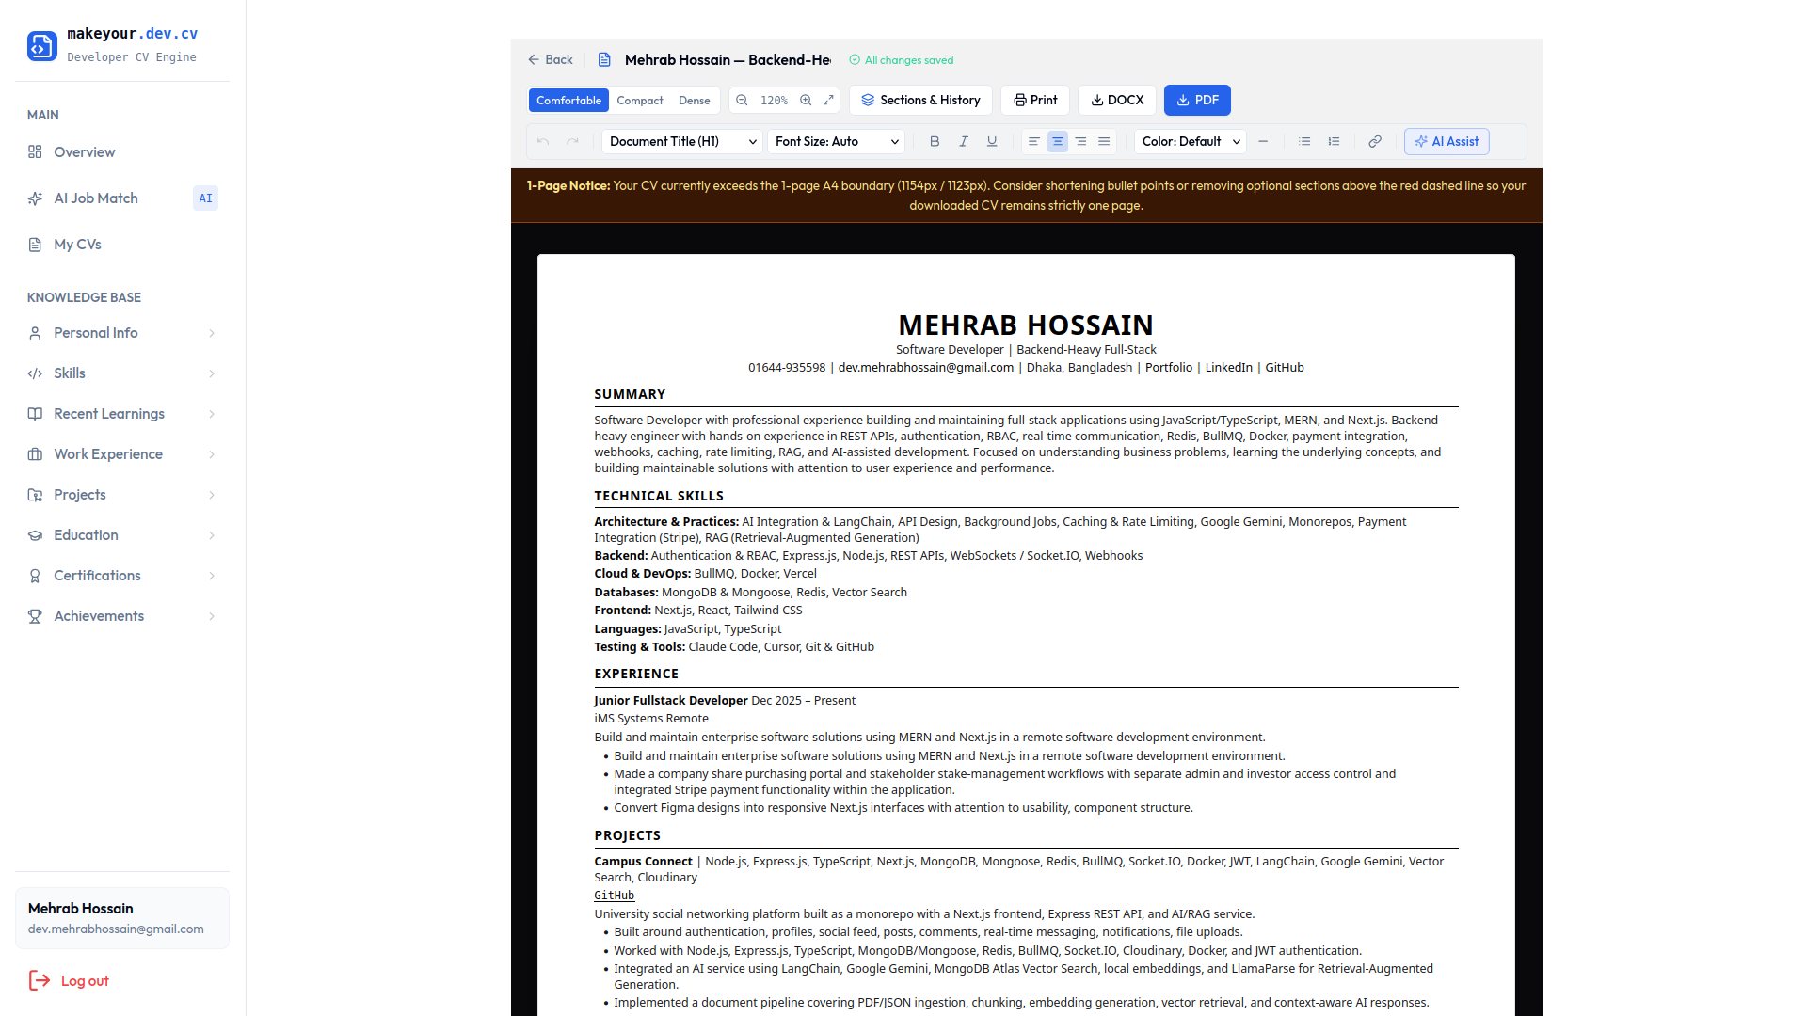This screenshot has width=1807, height=1016.
Task: Open Sections & History
Action: point(920,101)
